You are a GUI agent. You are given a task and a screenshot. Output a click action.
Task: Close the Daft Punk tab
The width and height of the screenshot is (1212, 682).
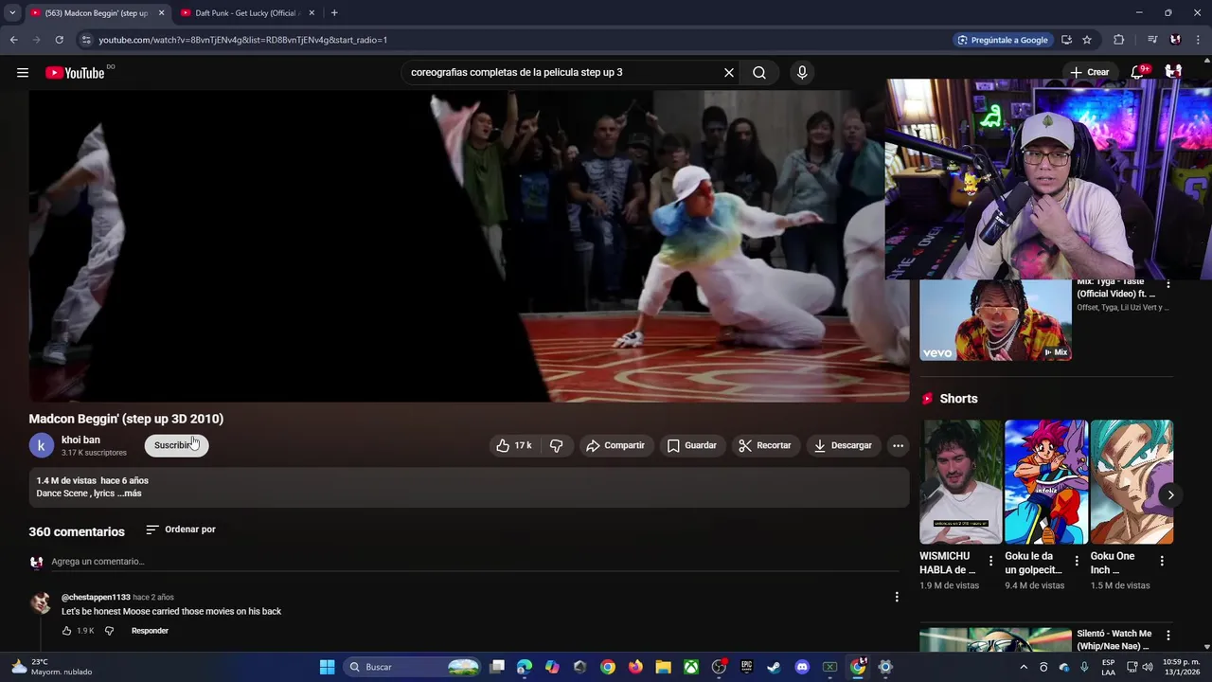(312, 13)
